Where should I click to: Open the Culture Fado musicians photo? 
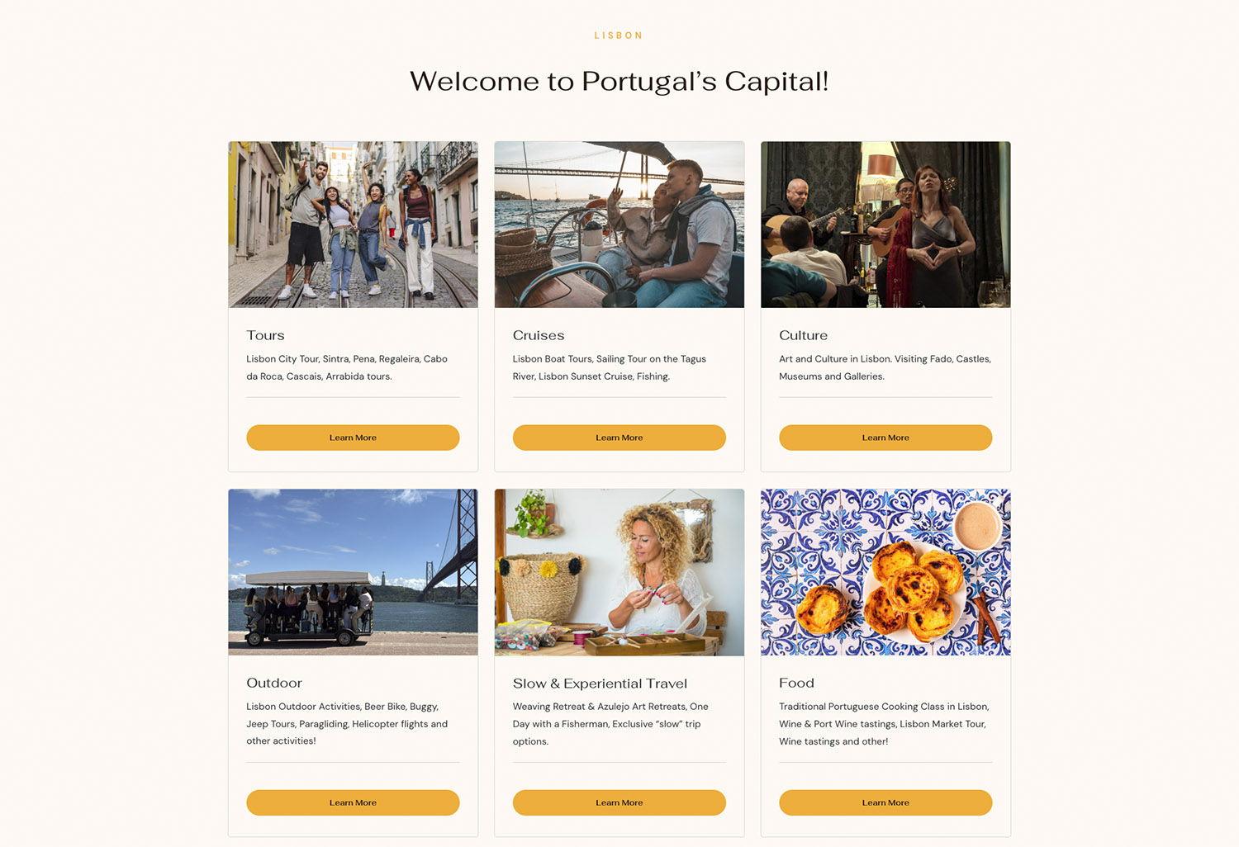885,225
